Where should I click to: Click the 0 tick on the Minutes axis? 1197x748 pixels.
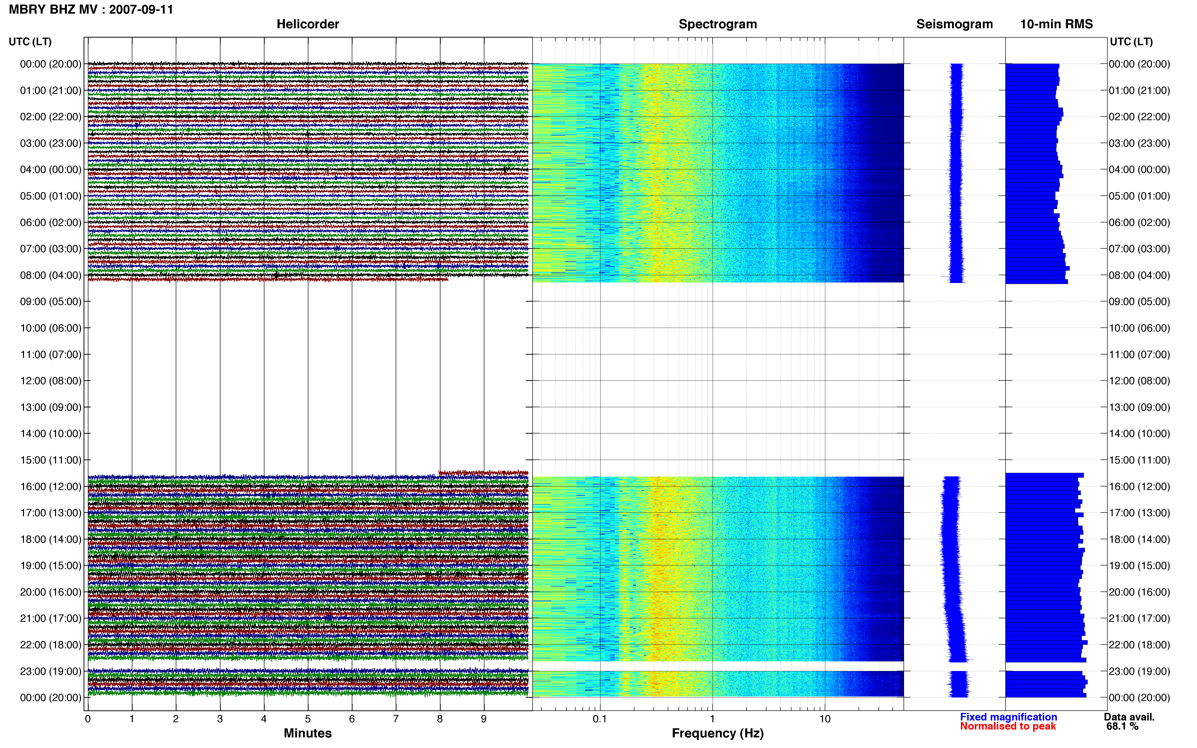coord(88,719)
